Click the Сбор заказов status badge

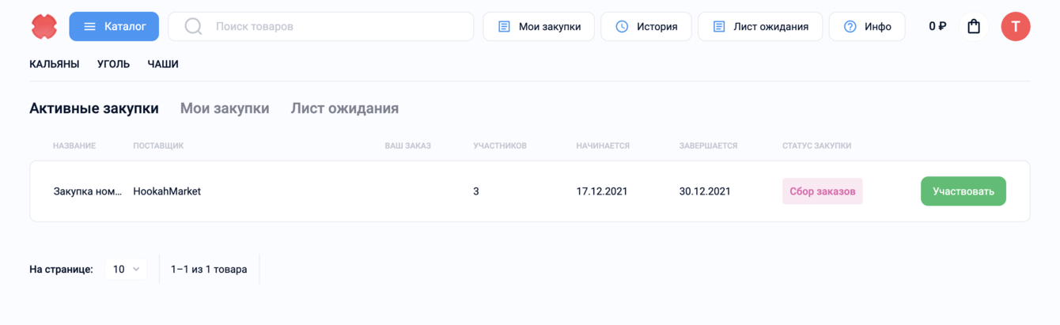[823, 191]
